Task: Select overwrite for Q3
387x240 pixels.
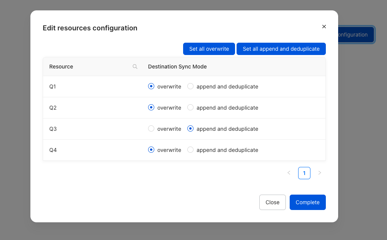Action: click(151, 129)
